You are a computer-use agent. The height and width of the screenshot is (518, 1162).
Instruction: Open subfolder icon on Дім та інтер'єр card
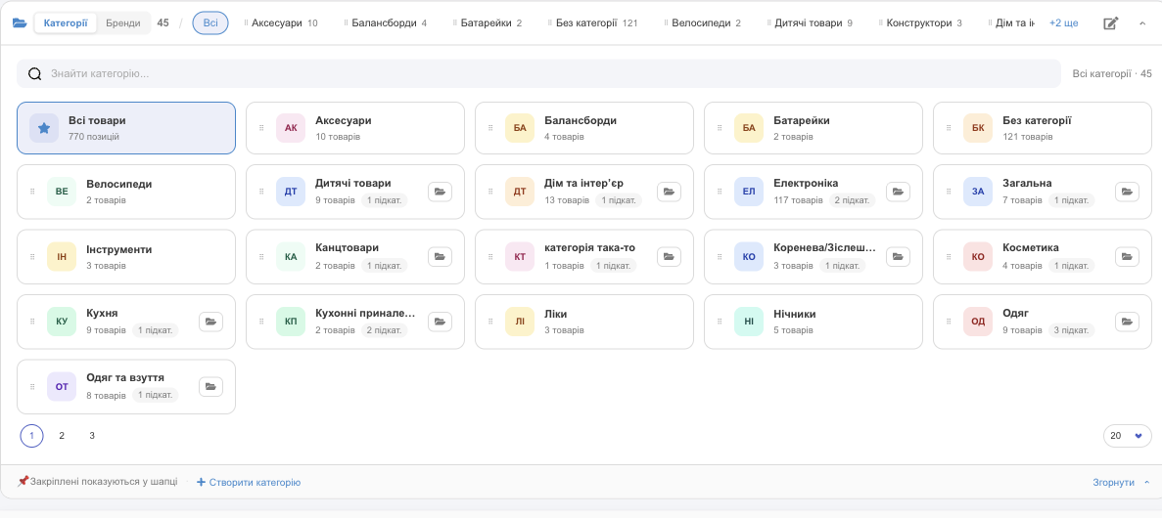670,192
